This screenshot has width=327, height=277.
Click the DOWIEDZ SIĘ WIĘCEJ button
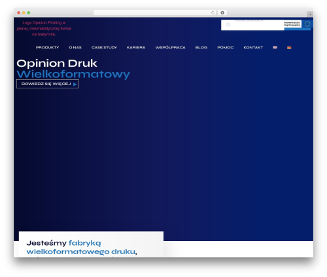pyautogui.click(x=48, y=84)
